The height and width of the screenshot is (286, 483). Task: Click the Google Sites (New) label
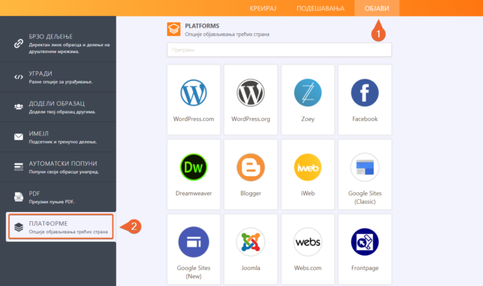193,272
